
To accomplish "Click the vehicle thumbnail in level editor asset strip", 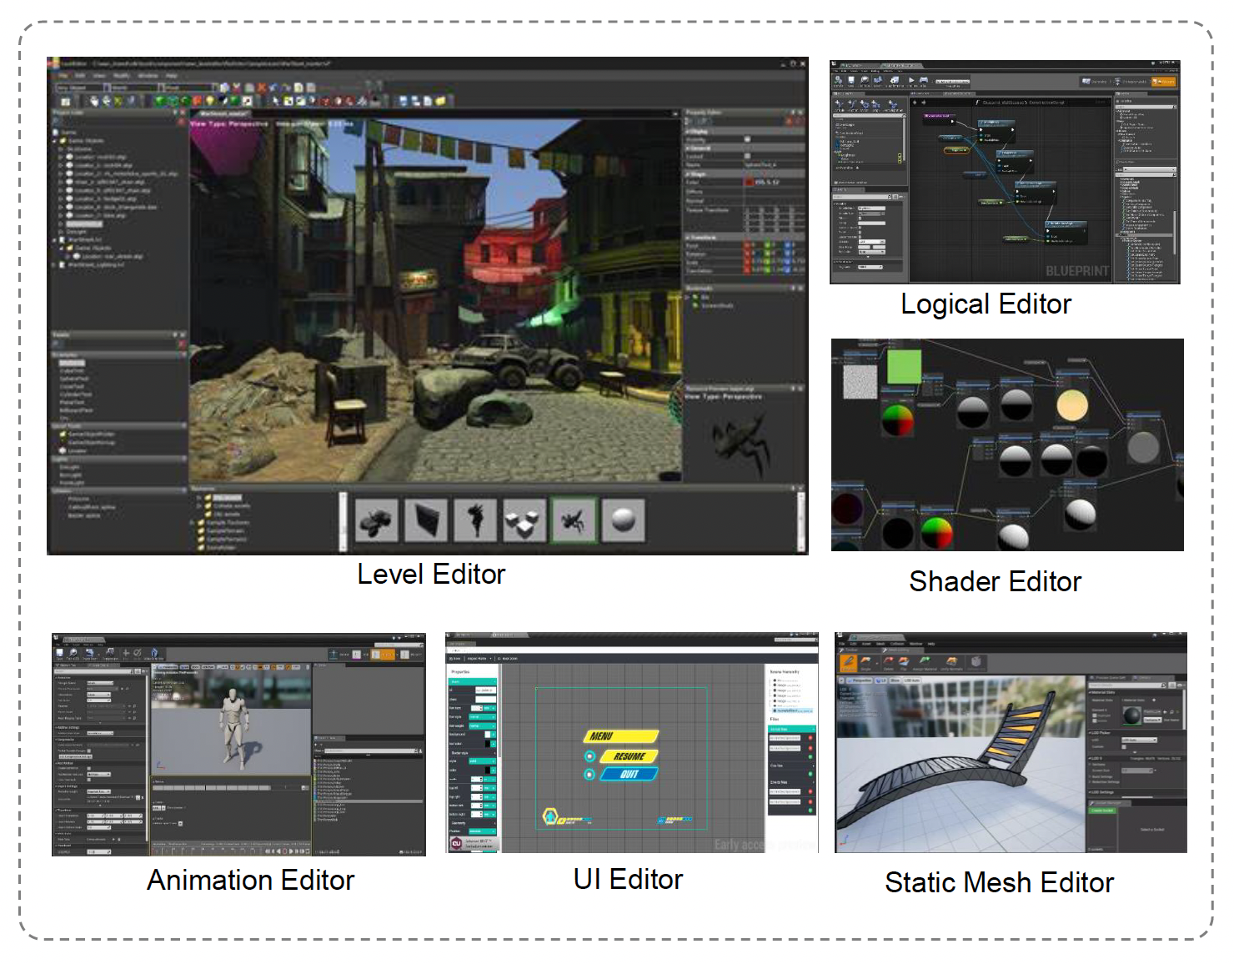I will point(377,521).
